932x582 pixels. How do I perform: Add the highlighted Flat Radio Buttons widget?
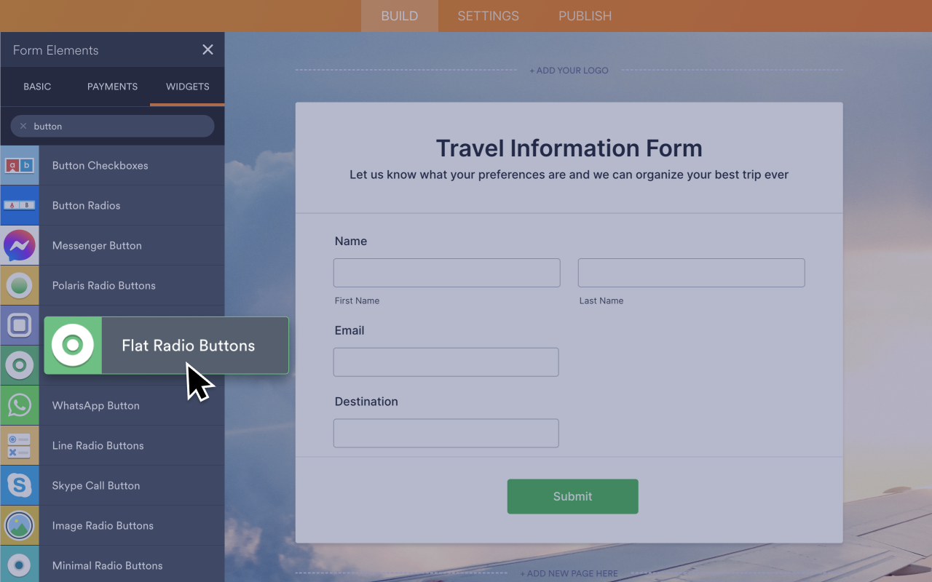(x=166, y=346)
